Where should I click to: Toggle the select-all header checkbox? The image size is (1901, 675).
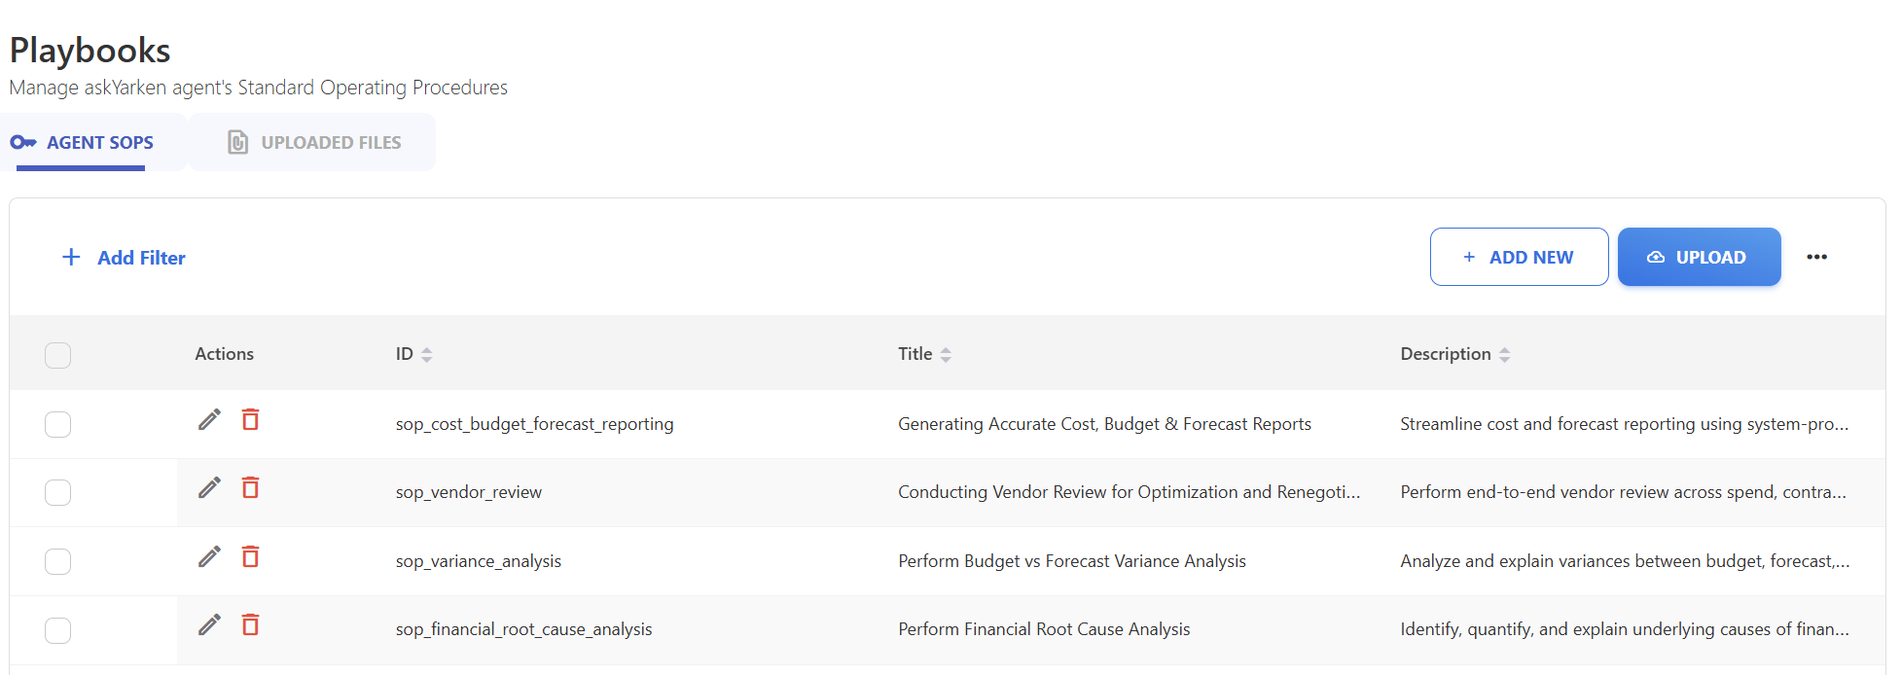[58, 355]
